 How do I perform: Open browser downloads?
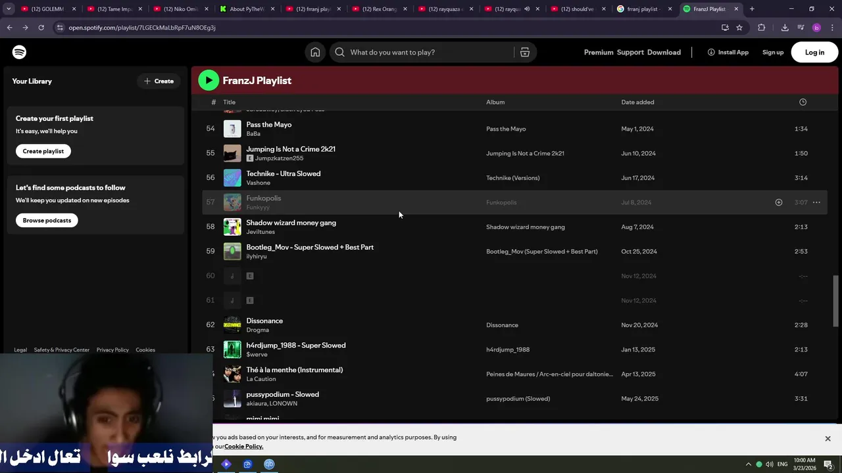point(785,28)
